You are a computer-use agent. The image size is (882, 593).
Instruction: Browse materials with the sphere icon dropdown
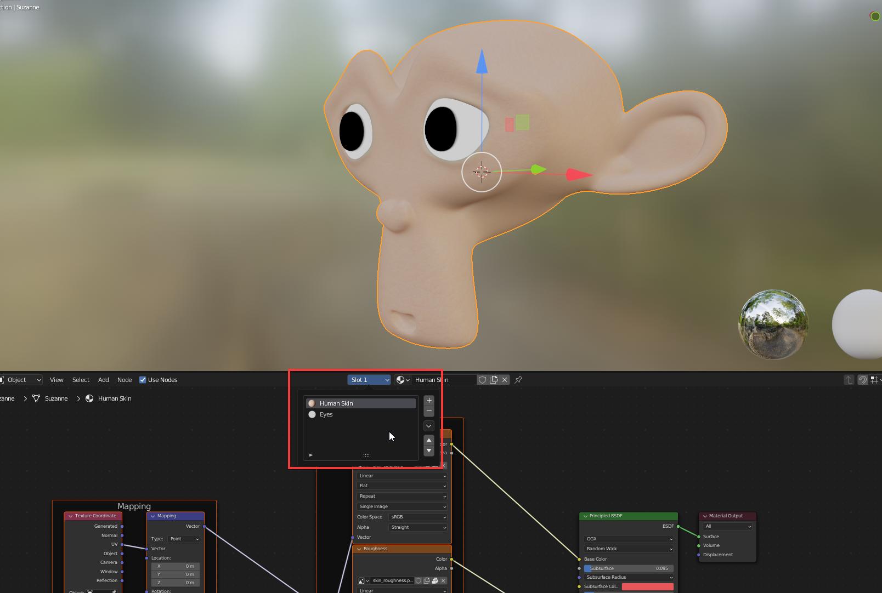coord(403,380)
